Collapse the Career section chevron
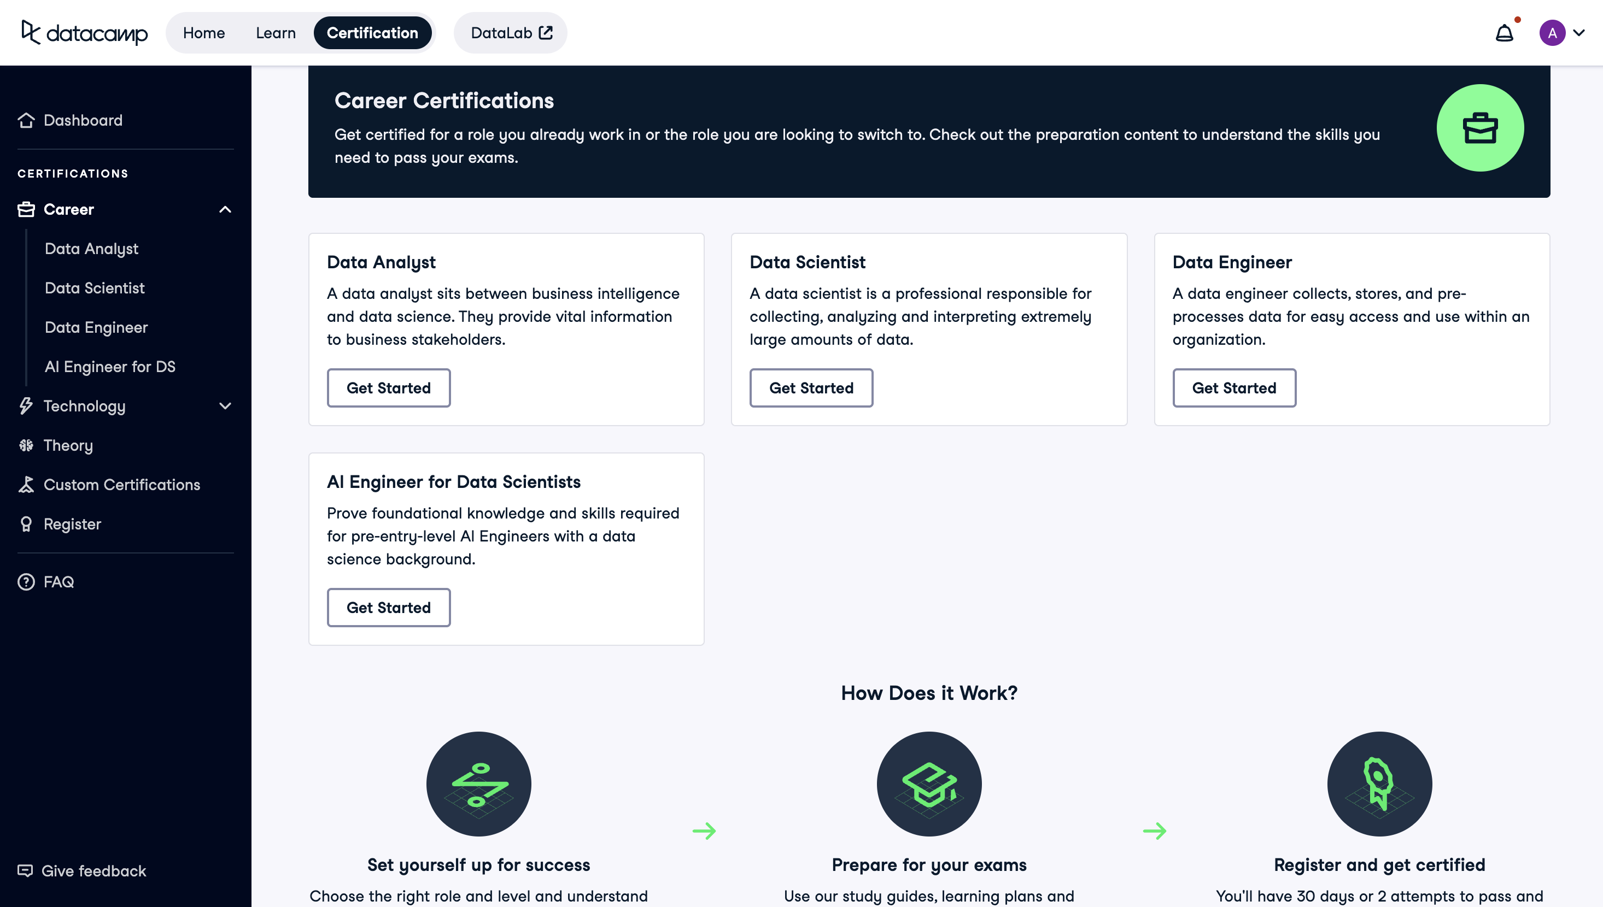The width and height of the screenshot is (1603, 907). click(x=225, y=209)
